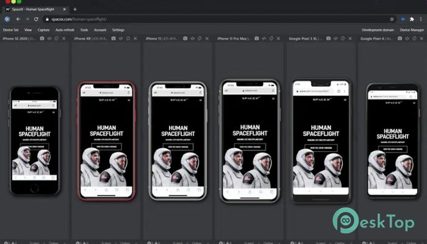The image size is (427, 244).
Task: Rotate the Google Pixel 3 XL device
Action: [x=343, y=38]
